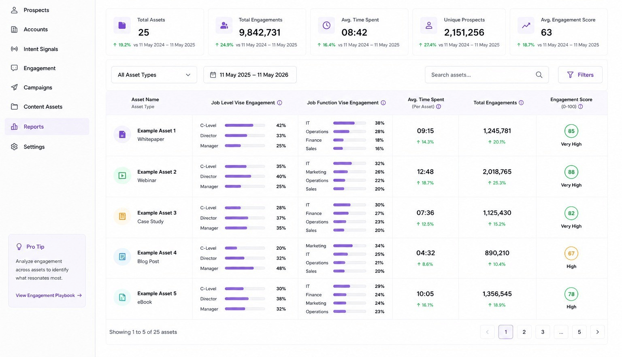Screen dimensions: 622x357
Task: Click the Prospects person icon in sidebar
Action: tap(14, 10)
